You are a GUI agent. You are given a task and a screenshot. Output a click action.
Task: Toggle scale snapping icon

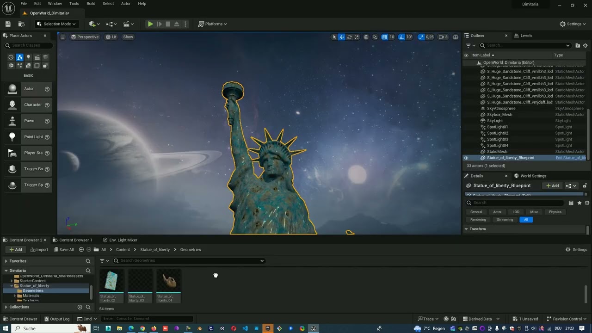(x=421, y=37)
